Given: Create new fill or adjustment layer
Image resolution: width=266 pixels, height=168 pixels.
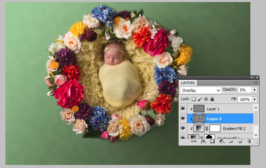Looking at the screenshot, I should (x=221, y=141).
